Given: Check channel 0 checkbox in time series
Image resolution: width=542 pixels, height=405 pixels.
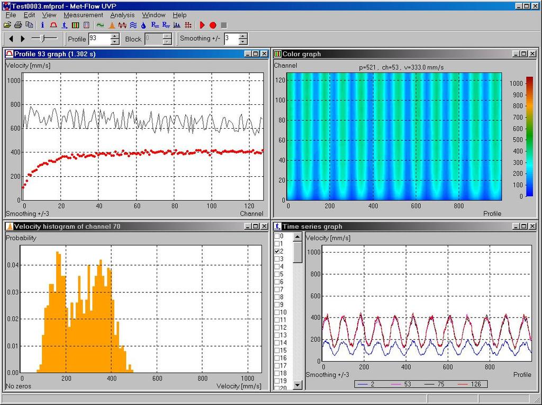Looking at the screenshot, I should [x=277, y=236].
